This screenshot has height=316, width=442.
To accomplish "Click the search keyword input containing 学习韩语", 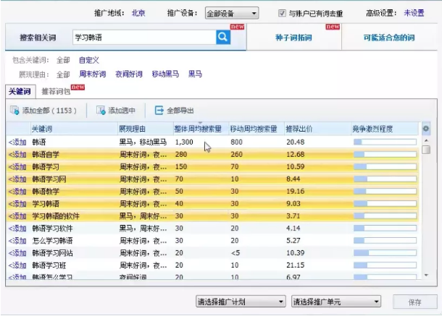I will coord(142,36).
